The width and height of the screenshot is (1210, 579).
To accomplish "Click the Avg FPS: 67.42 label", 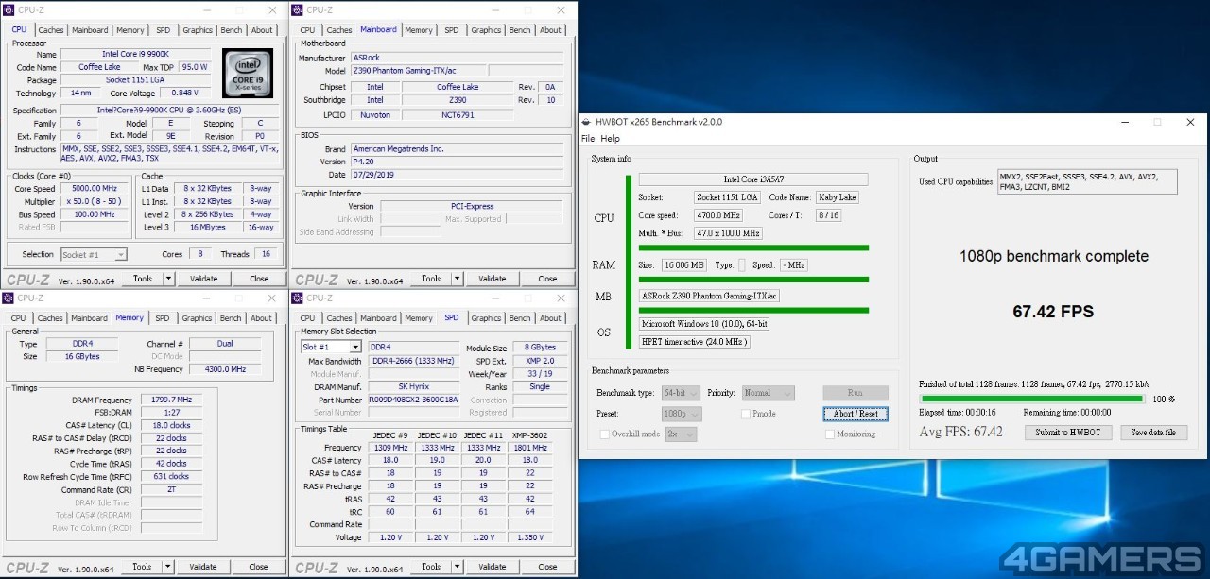I will (960, 432).
